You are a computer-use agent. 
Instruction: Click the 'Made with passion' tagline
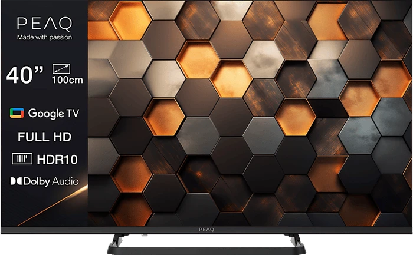pos(44,37)
